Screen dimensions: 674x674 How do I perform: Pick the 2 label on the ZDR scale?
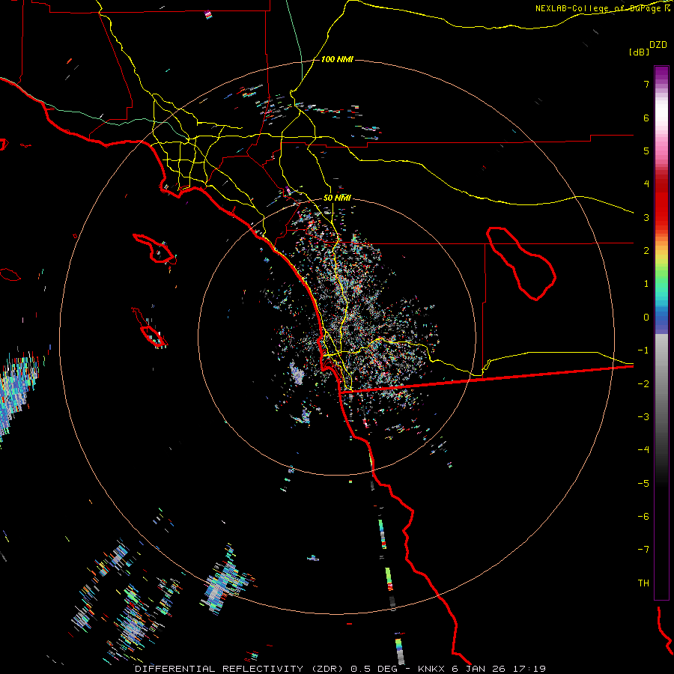(646, 251)
